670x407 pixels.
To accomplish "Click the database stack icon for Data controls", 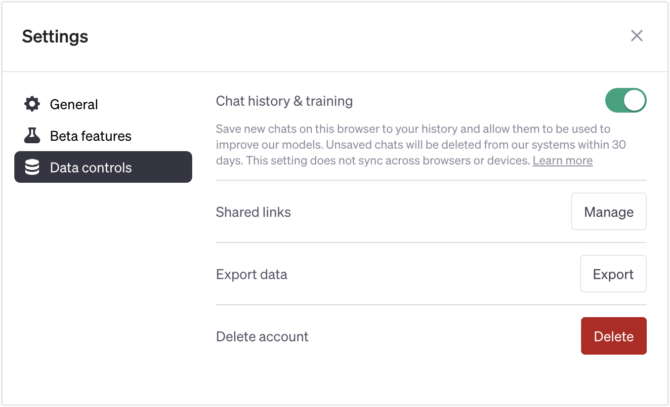I will (x=32, y=167).
